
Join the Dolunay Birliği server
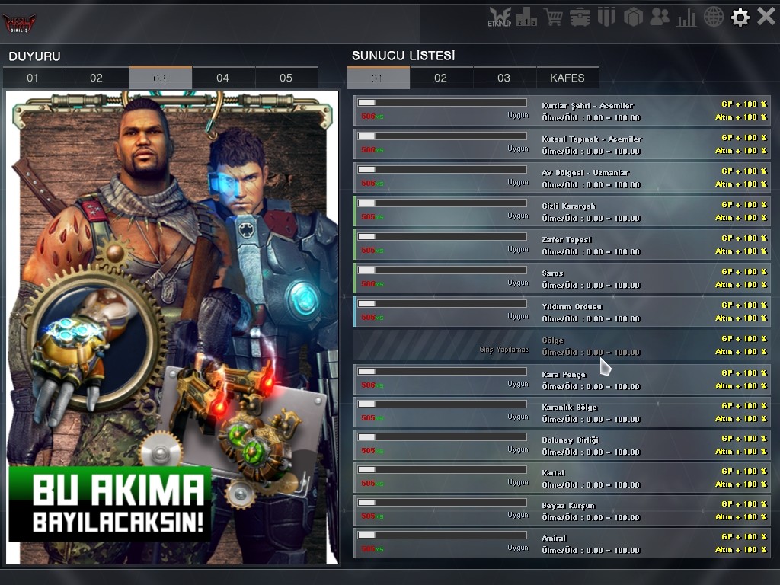click(562, 445)
